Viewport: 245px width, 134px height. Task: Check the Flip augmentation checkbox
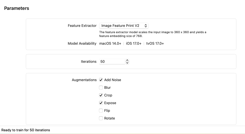[x=101, y=111]
